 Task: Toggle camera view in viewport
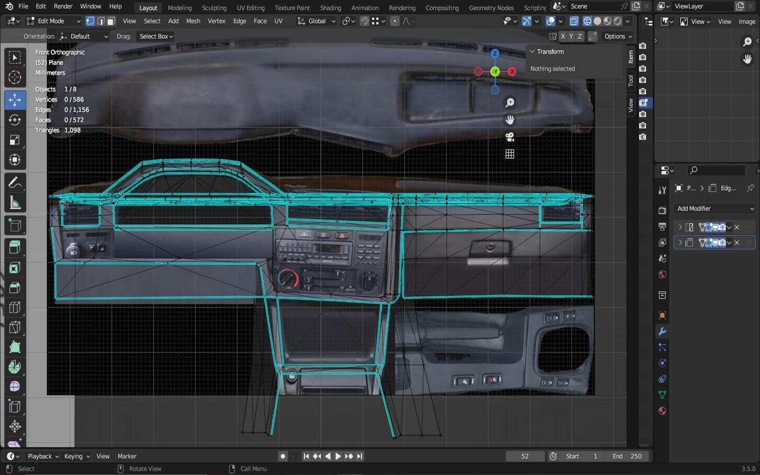pos(510,137)
